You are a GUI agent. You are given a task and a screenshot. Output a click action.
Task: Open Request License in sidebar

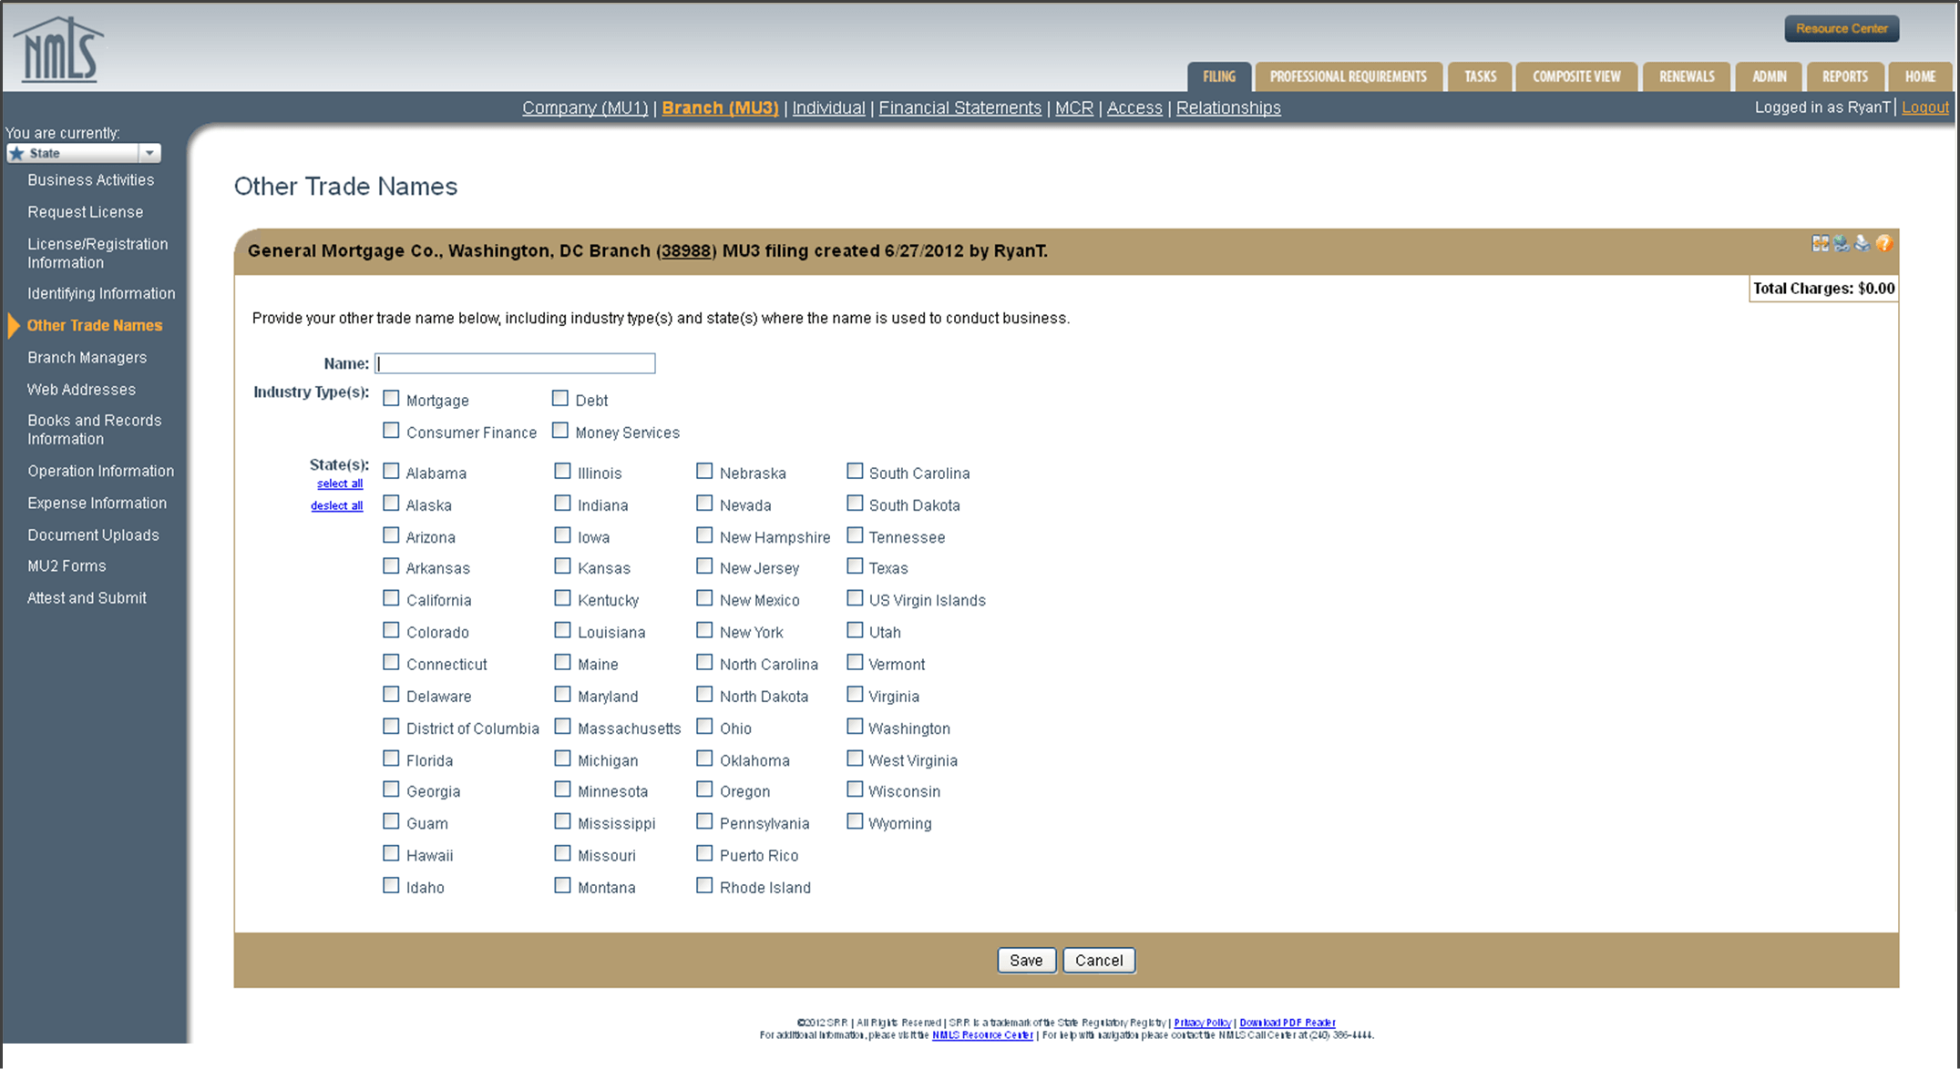coord(85,211)
